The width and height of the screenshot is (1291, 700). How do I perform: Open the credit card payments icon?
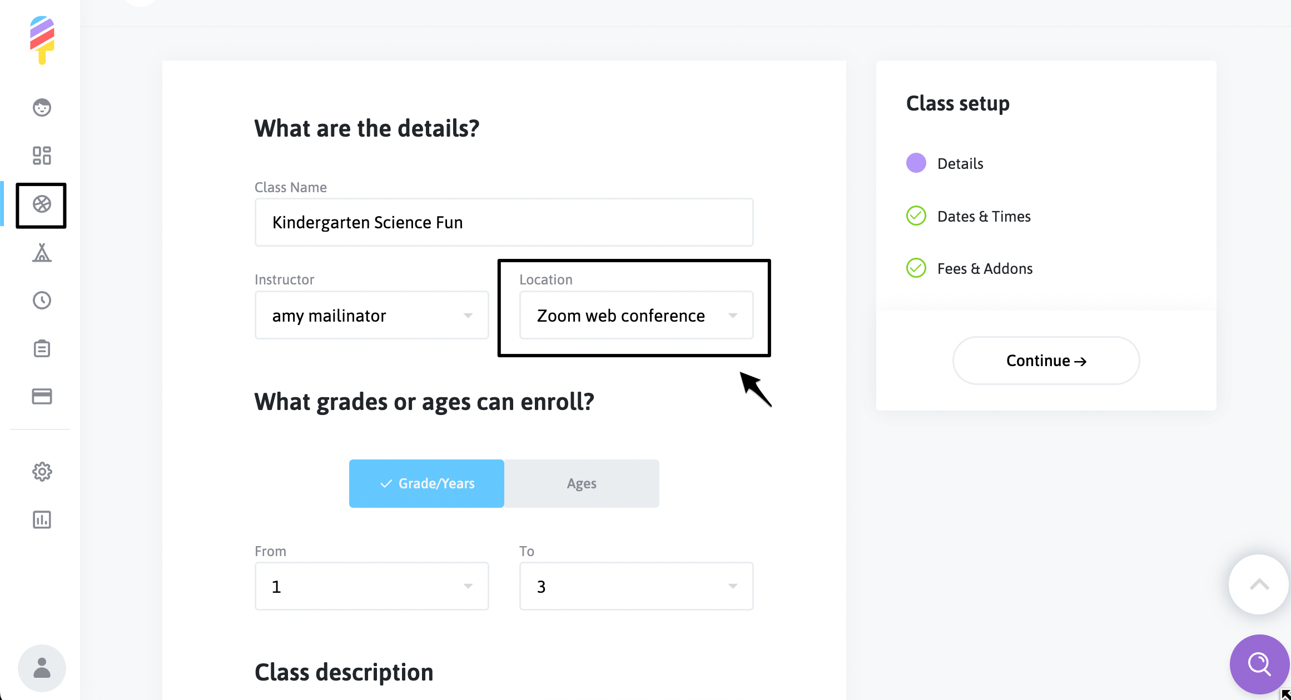point(42,397)
